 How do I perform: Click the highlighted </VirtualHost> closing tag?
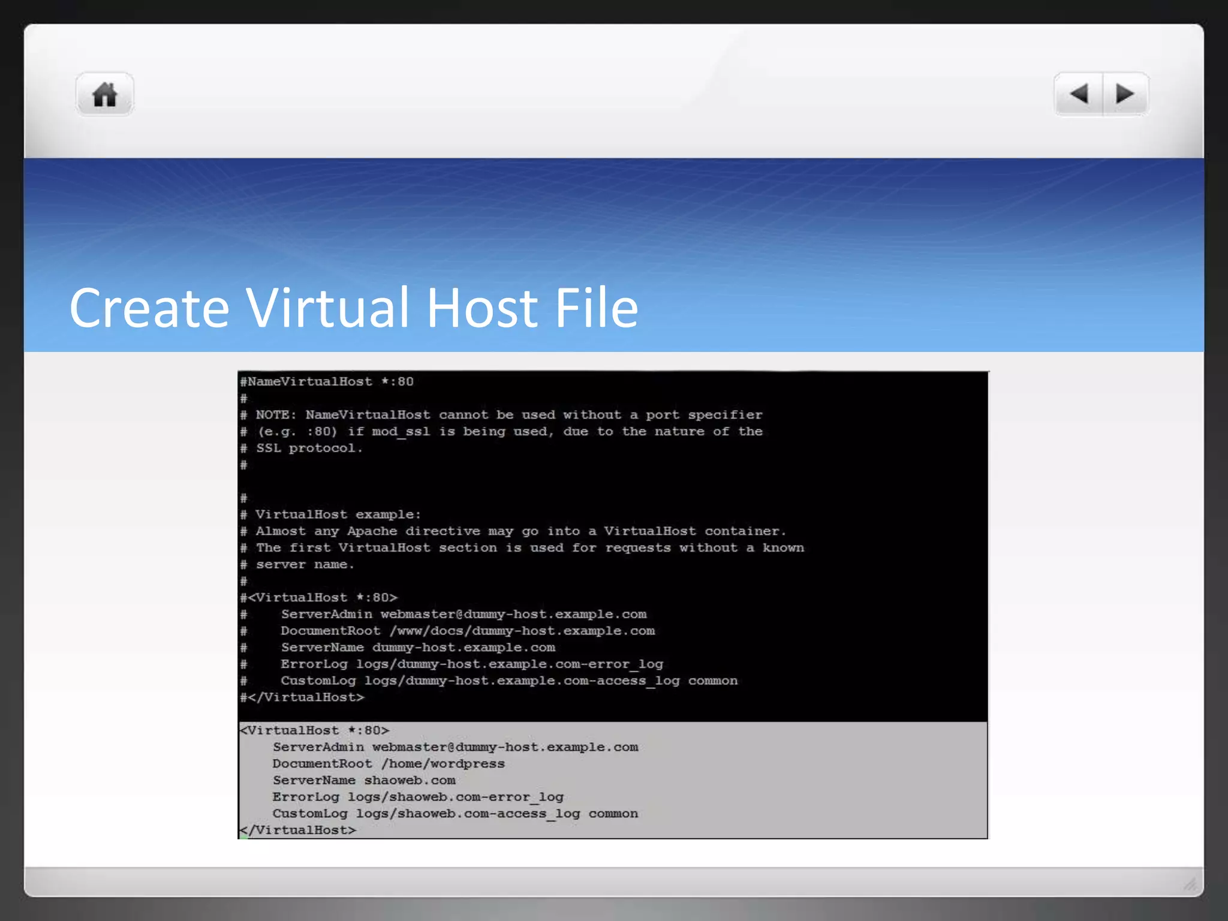coord(298,830)
